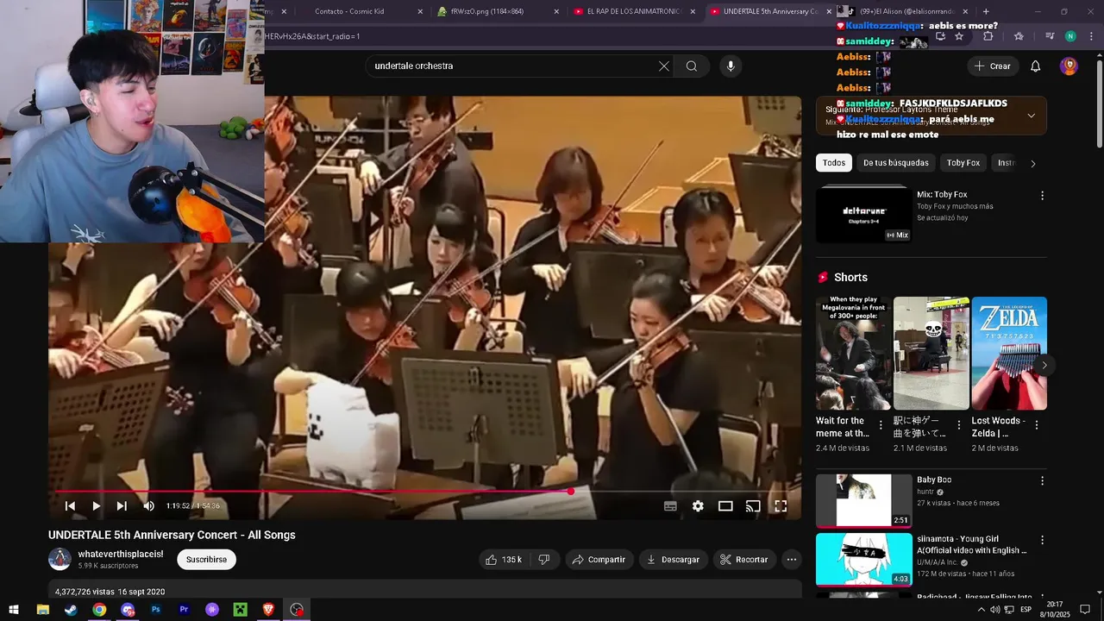Click Recortar to clip video
The width and height of the screenshot is (1104, 621).
pos(744,560)
